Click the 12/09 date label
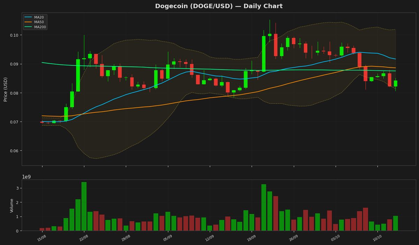 209,238
